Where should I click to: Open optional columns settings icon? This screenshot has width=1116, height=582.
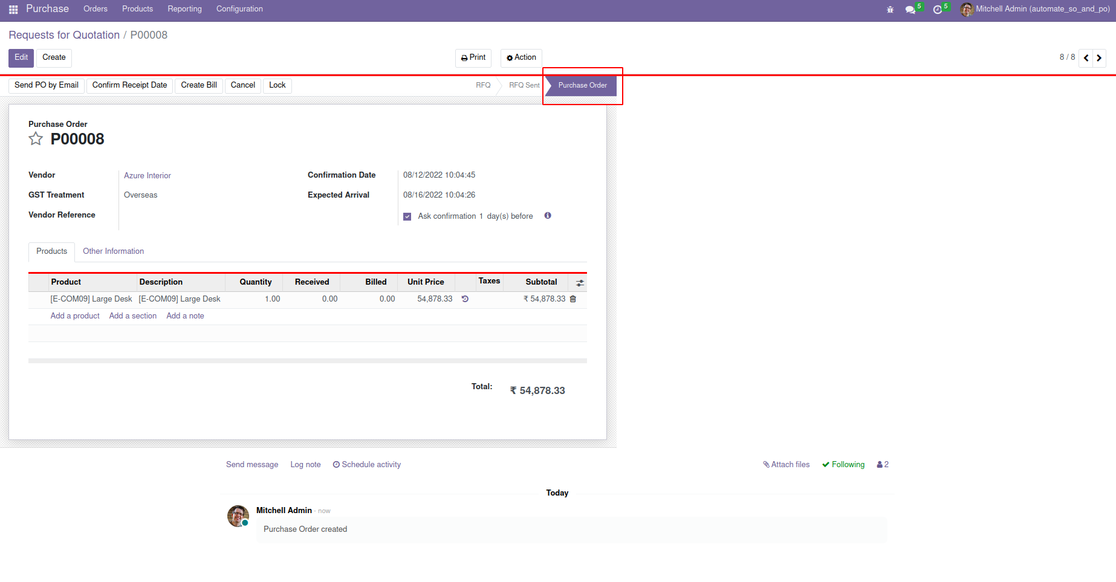[580, 283]
